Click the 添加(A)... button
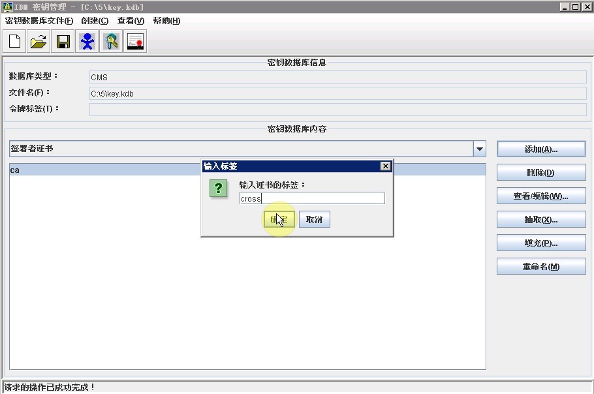 coord(541,149)
